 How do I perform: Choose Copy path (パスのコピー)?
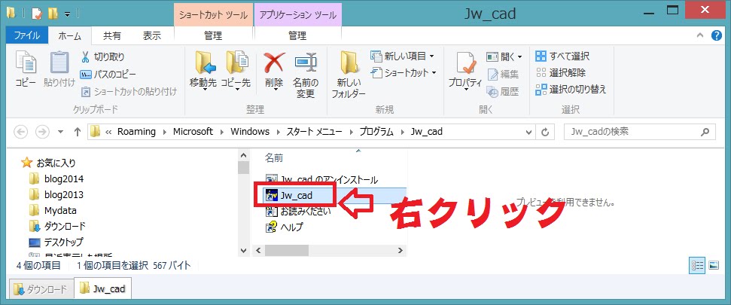coord(108,74)
